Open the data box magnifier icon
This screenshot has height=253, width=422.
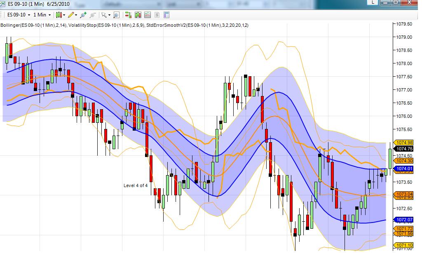point(116,15)
